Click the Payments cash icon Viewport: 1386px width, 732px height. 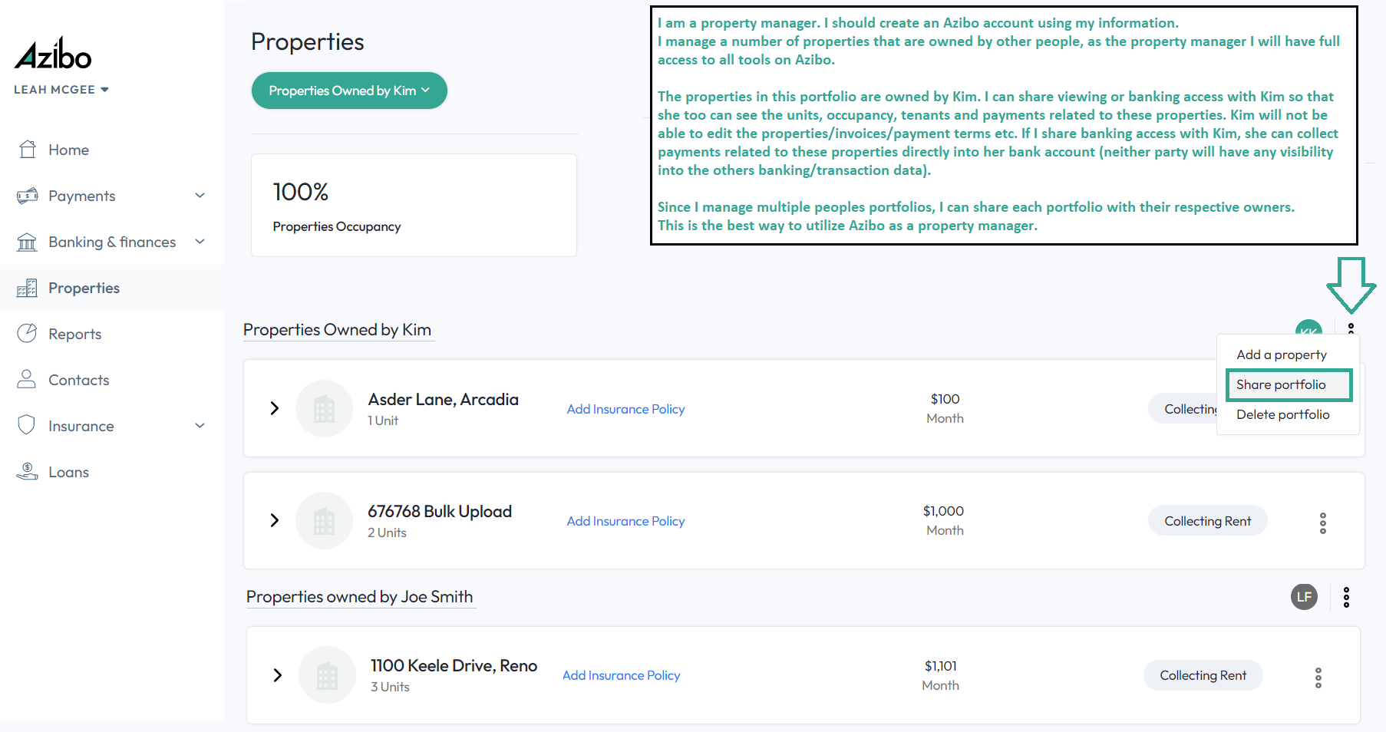tap(28, 196)
